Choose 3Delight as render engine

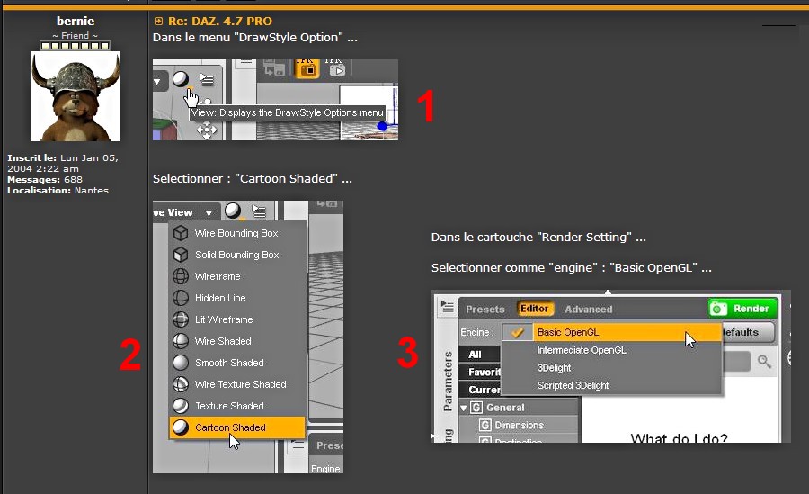[612, 367]
